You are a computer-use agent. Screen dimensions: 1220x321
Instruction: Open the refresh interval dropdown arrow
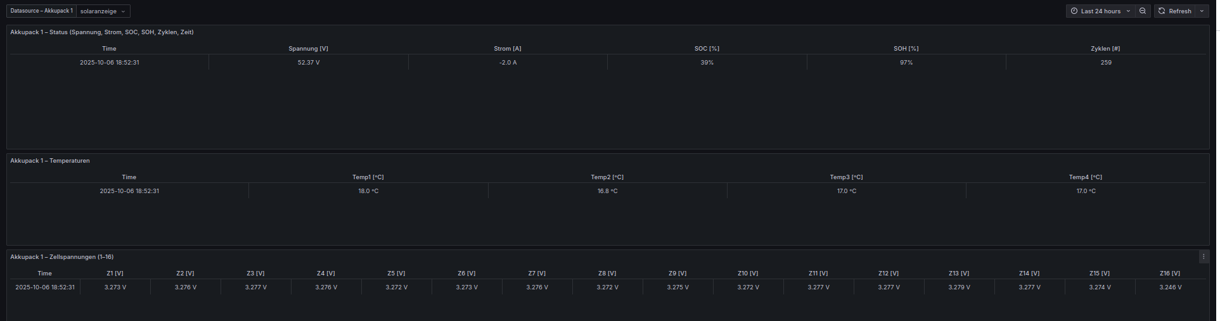point(1202,11)
